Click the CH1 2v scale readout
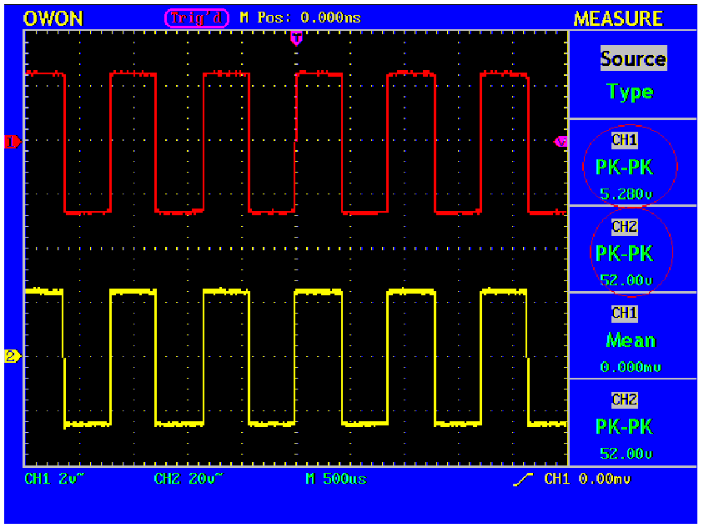 54,479
